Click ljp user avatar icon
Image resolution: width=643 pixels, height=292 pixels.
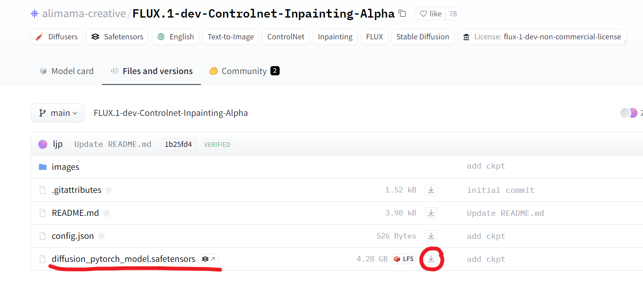pos(43,144)
